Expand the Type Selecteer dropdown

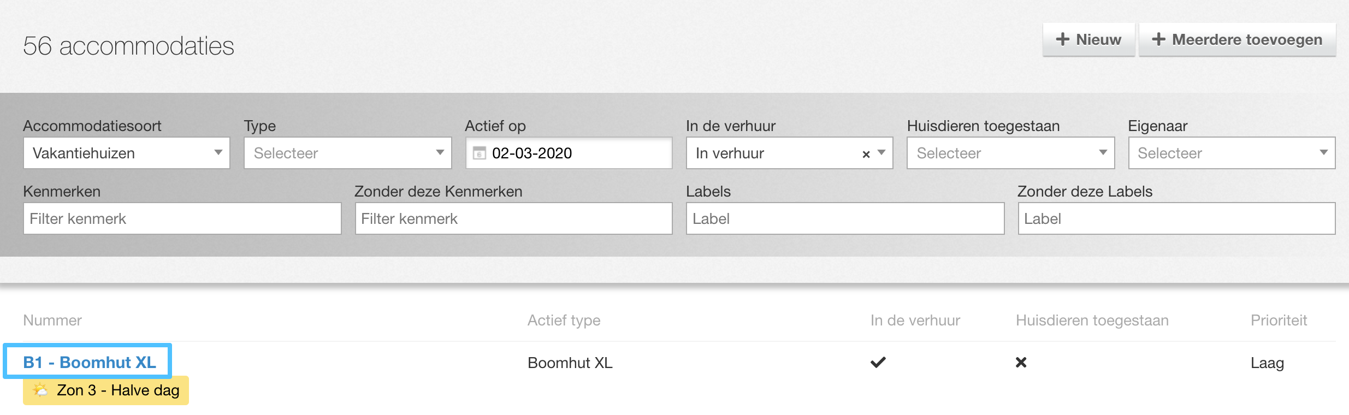tap(348, 153)
